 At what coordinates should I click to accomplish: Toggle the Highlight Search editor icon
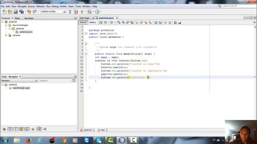tap(132, 22)
